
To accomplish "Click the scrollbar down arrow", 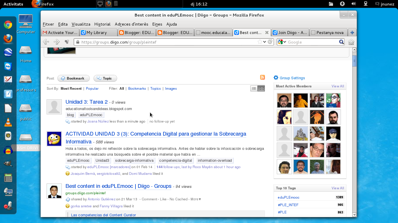I will (x=355, y=215).
